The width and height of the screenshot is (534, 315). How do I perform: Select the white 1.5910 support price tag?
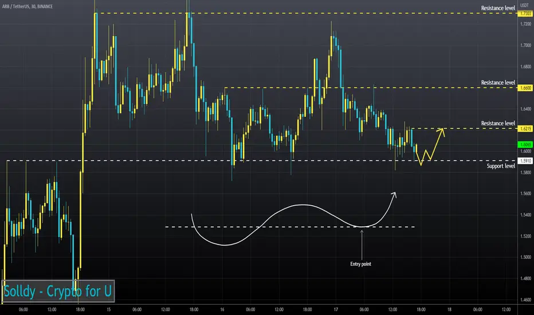click(525, 160)
